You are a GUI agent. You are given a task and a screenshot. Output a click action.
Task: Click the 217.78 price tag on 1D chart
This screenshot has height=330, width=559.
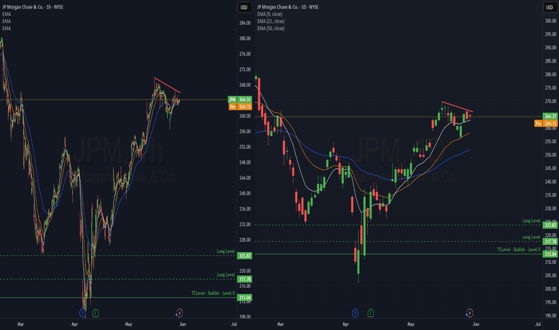click(x=550, y=242)
